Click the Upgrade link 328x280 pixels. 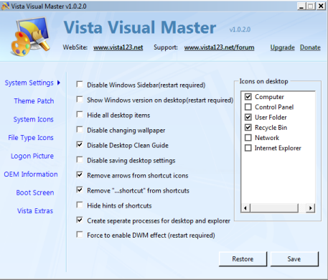[x=283, y=47]
